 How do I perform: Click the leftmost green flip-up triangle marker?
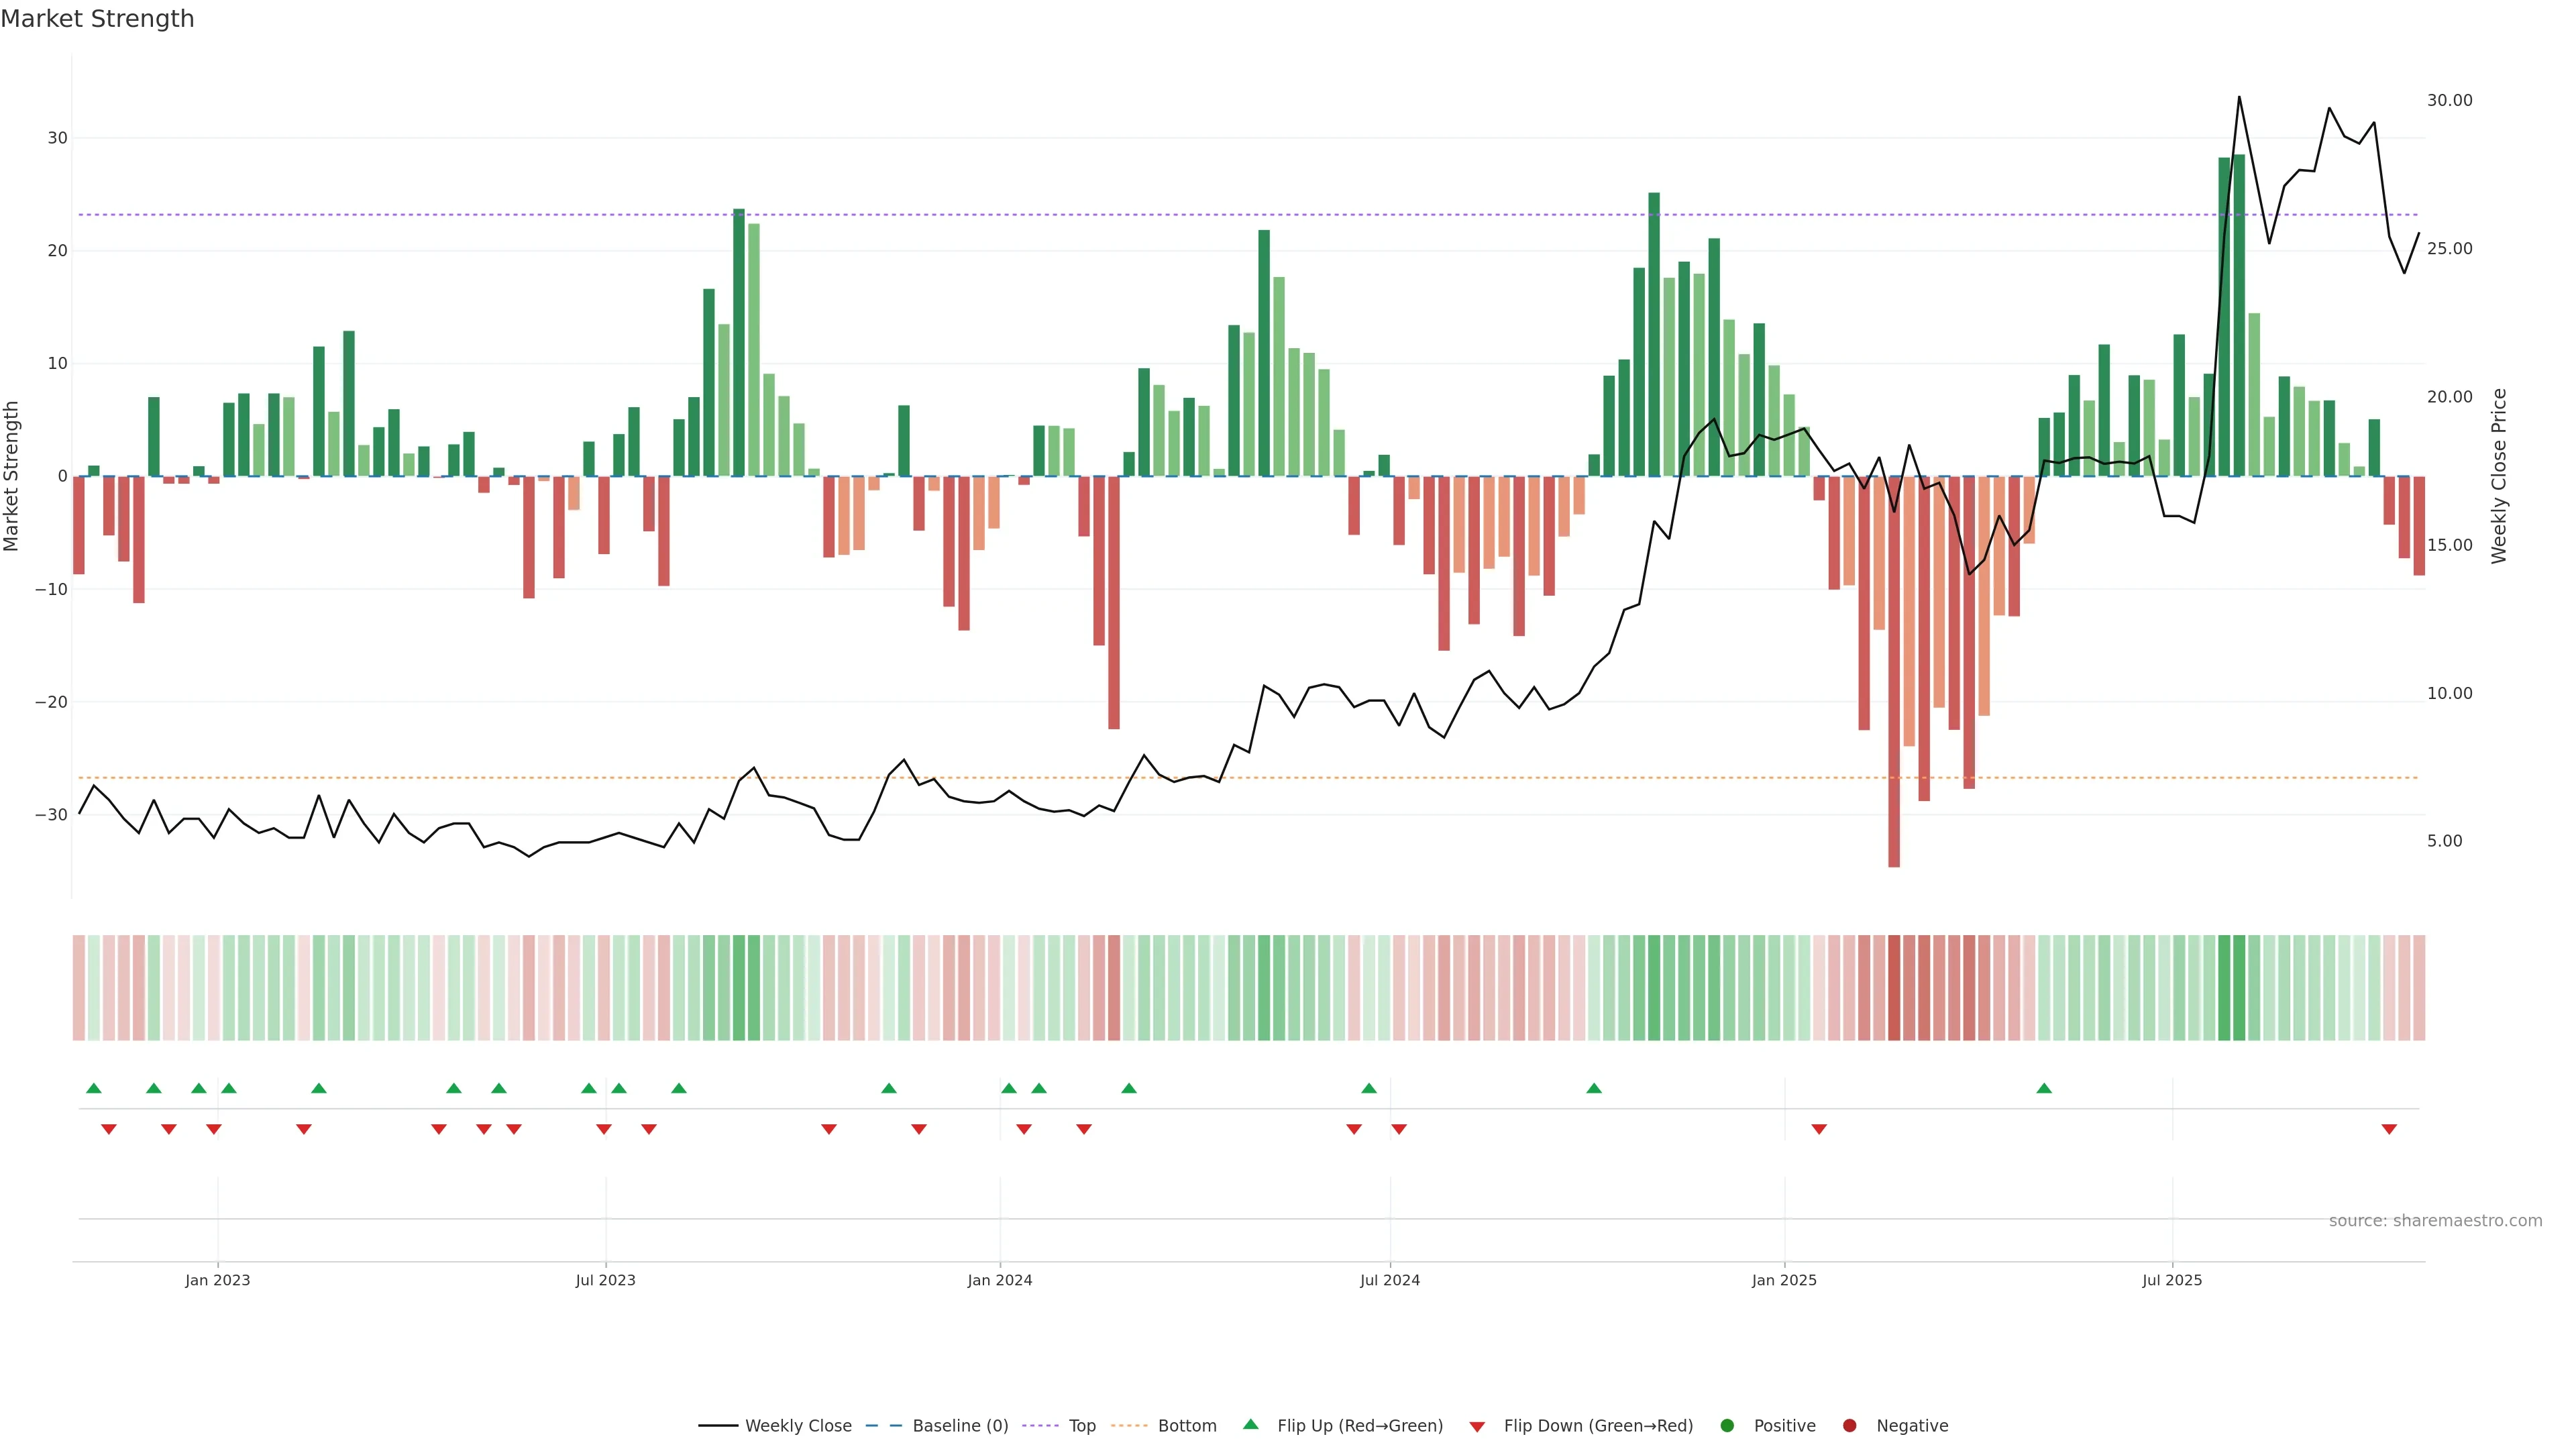point(94,1088)
